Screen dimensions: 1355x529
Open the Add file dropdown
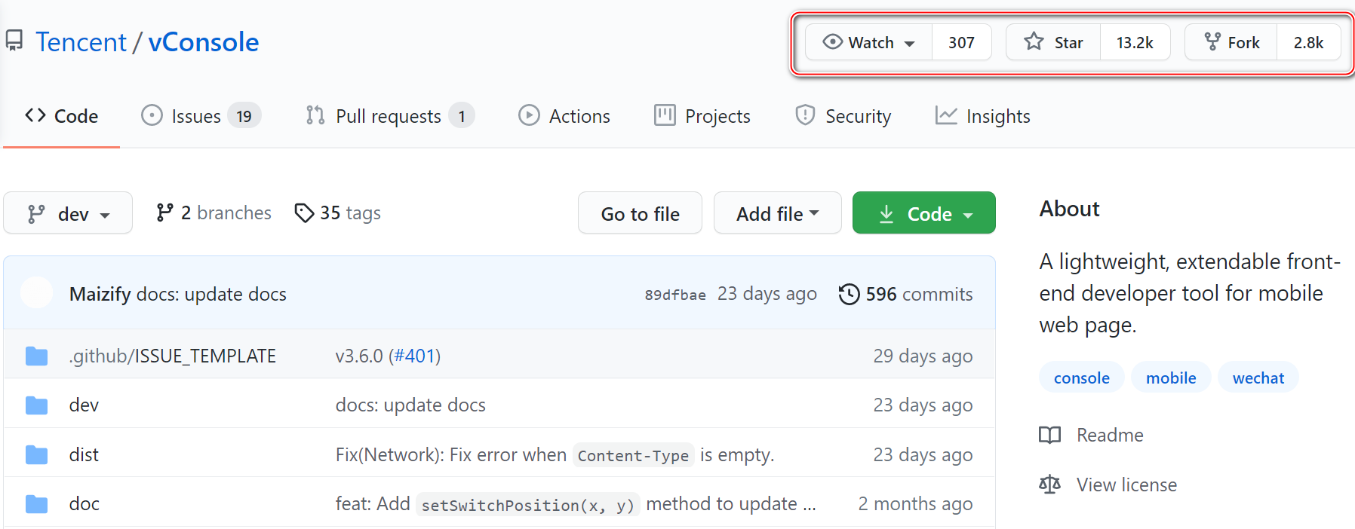[777, 214]
